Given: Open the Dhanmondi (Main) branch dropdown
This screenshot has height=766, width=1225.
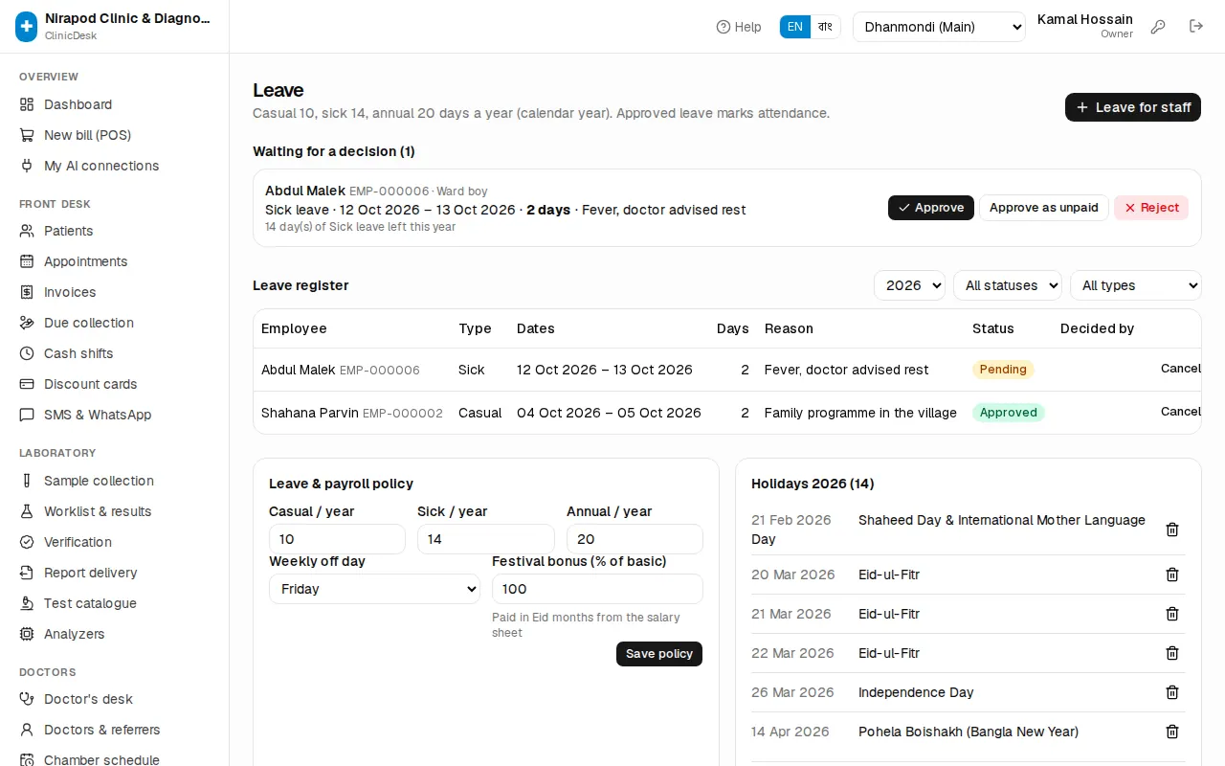Looking at the screenshot, I should click(x=939, y=27).
